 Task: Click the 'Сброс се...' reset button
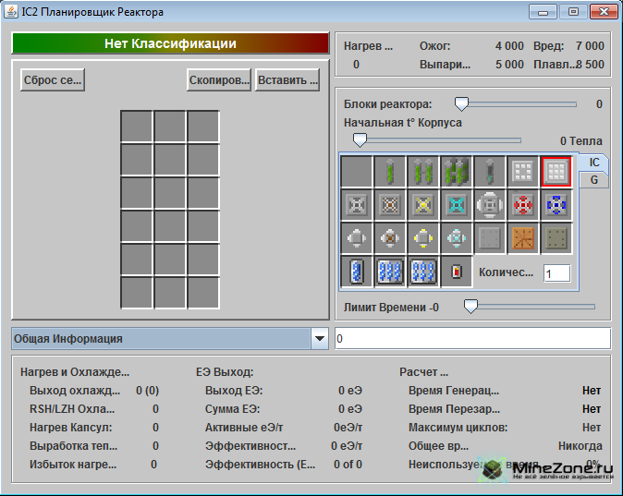[53, 79]
